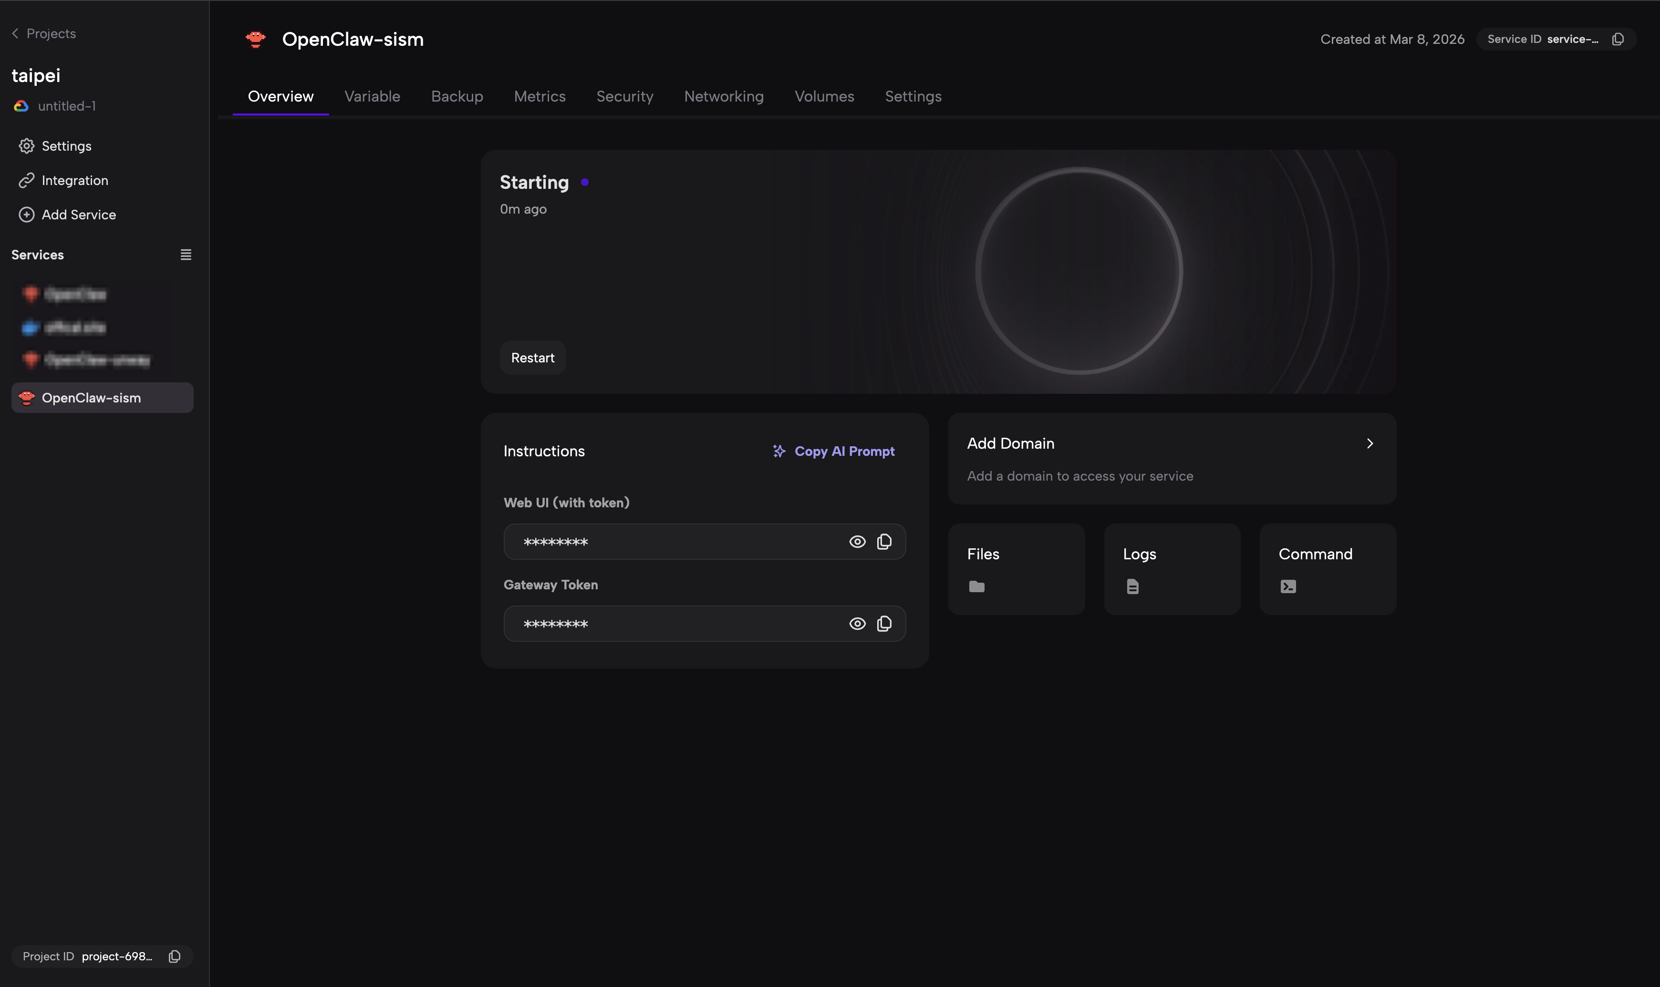Open the Logs document card
Screen dimensions: 1660x987
[1172, 569]
